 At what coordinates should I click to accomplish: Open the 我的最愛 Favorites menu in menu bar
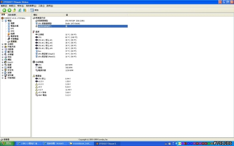point(31,6)
